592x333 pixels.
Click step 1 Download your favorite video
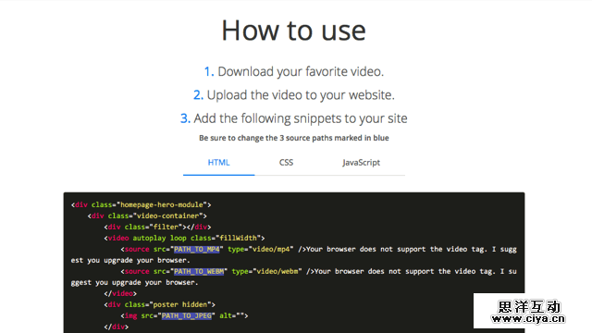294,71
